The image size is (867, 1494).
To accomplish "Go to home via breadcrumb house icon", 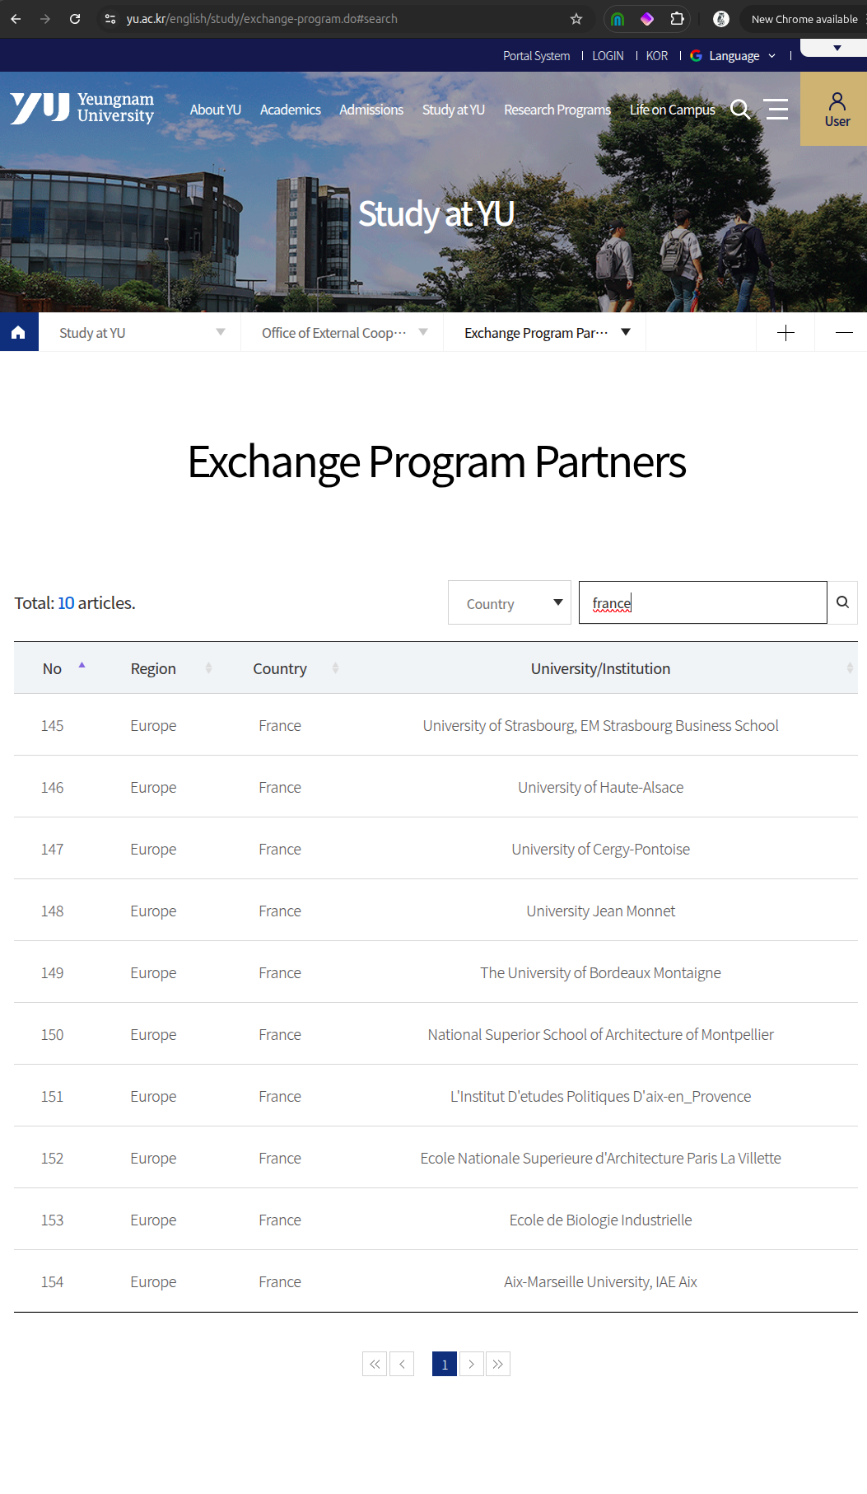I will pyautogui.click(x=19, y=332).
